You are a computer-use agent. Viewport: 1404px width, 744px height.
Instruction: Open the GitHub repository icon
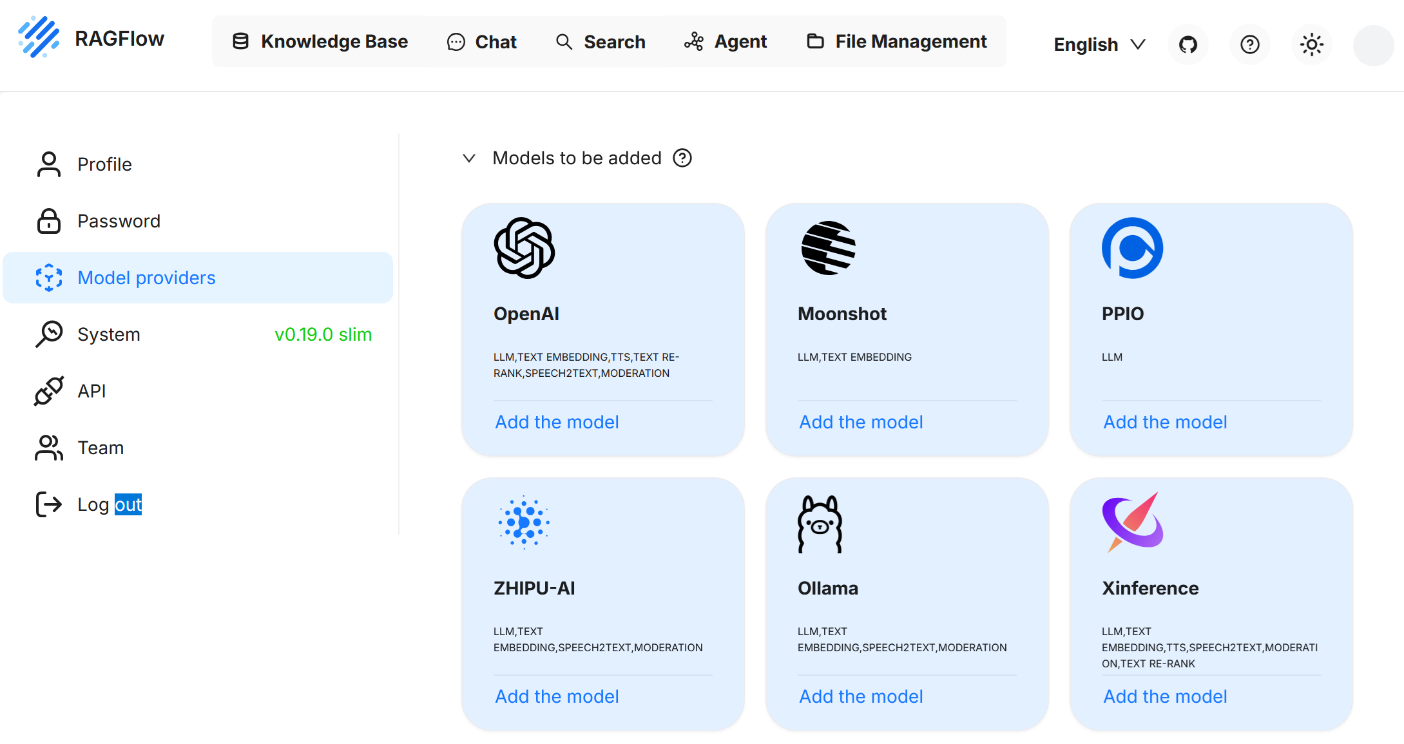coord(1188,44)
